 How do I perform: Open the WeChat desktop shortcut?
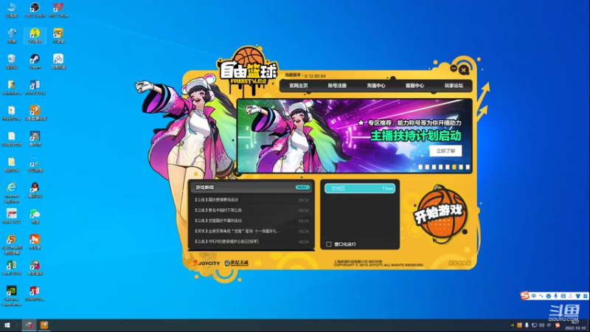pyautogui.click(x=35, y=216)
